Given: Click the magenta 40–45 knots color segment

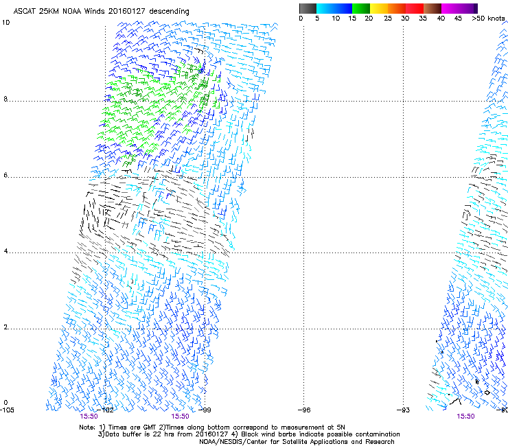Looking at the screenshot, I should coord(450,8).
